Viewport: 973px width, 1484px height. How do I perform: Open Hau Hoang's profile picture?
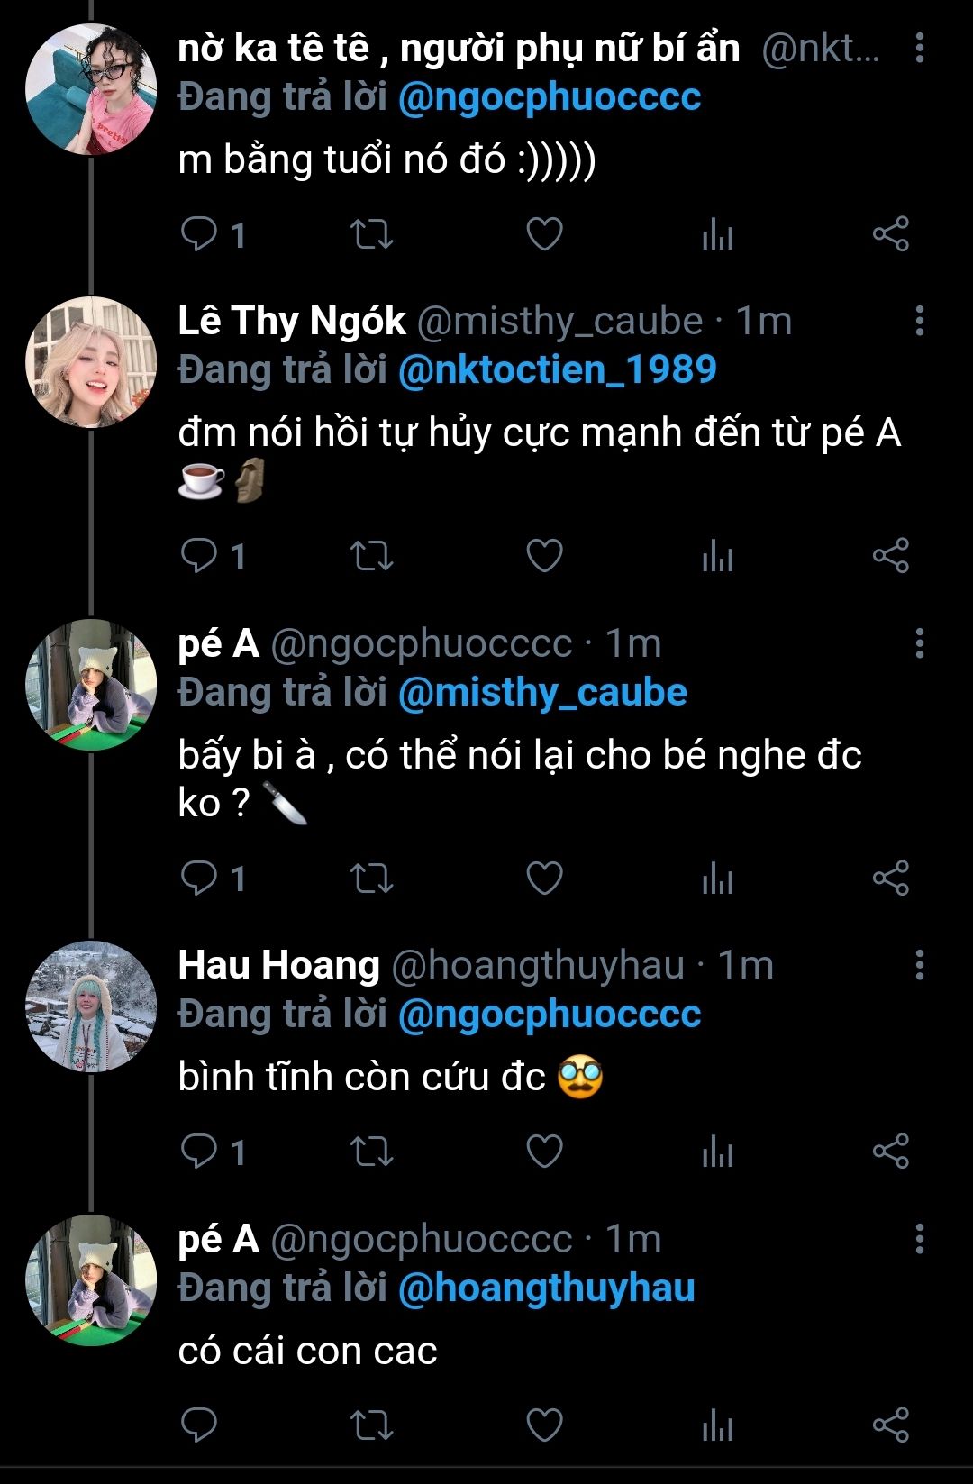tap(91, 1006)
